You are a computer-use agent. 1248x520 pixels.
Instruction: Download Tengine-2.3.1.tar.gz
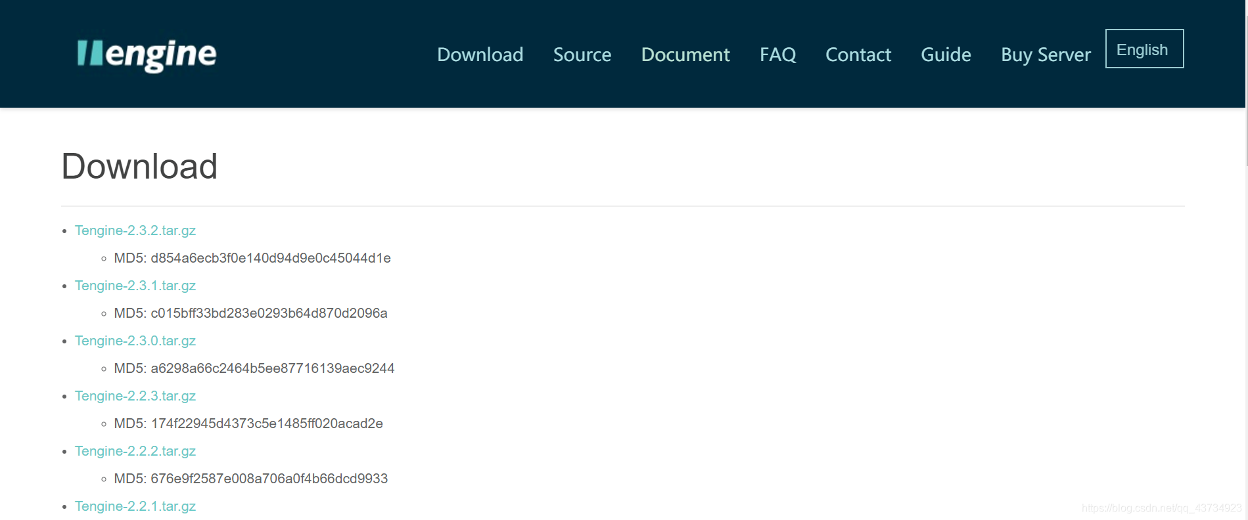pos(135,286)
